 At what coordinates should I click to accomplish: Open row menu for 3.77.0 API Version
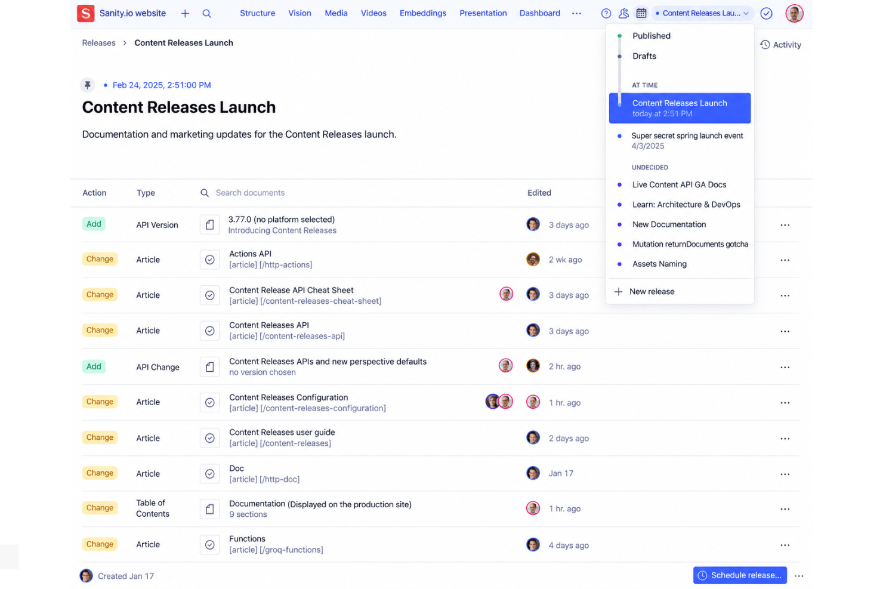click(785, 225)
